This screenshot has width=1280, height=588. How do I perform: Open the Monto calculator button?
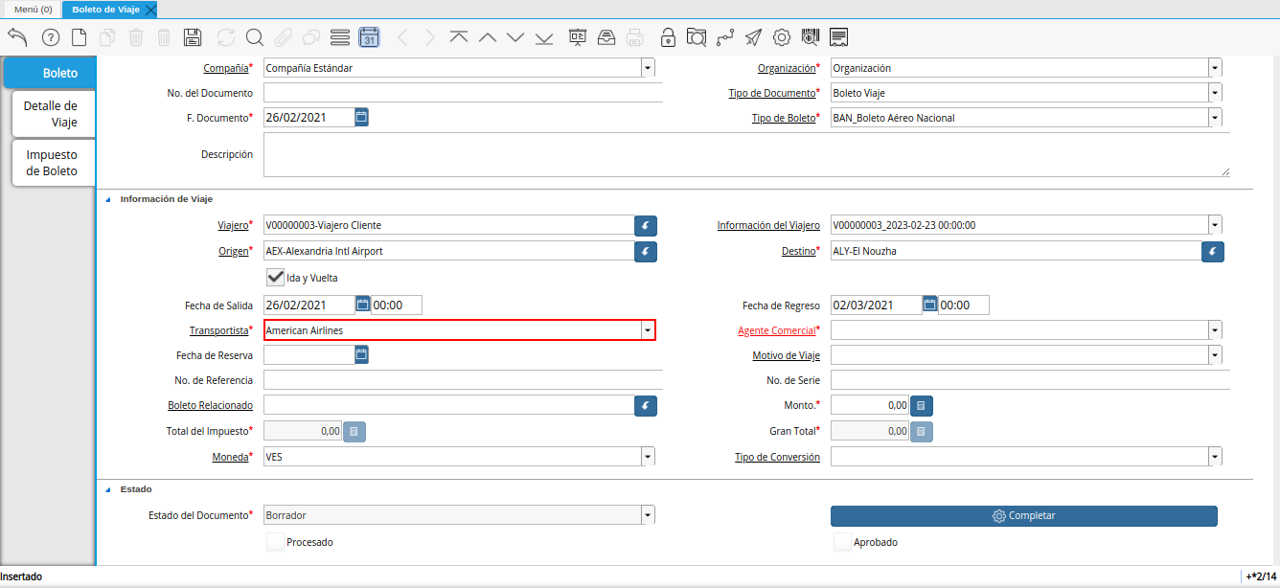click(921, 405)
